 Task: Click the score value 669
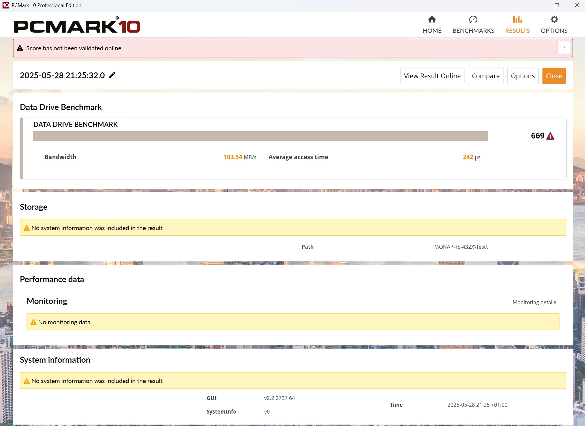pos(538,136)
